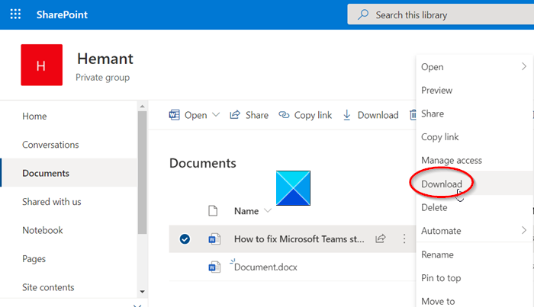Screen dimensions: 534x307
Task: Expand the Open dropdown in the toolbar
Action: (x=216, y=115)
